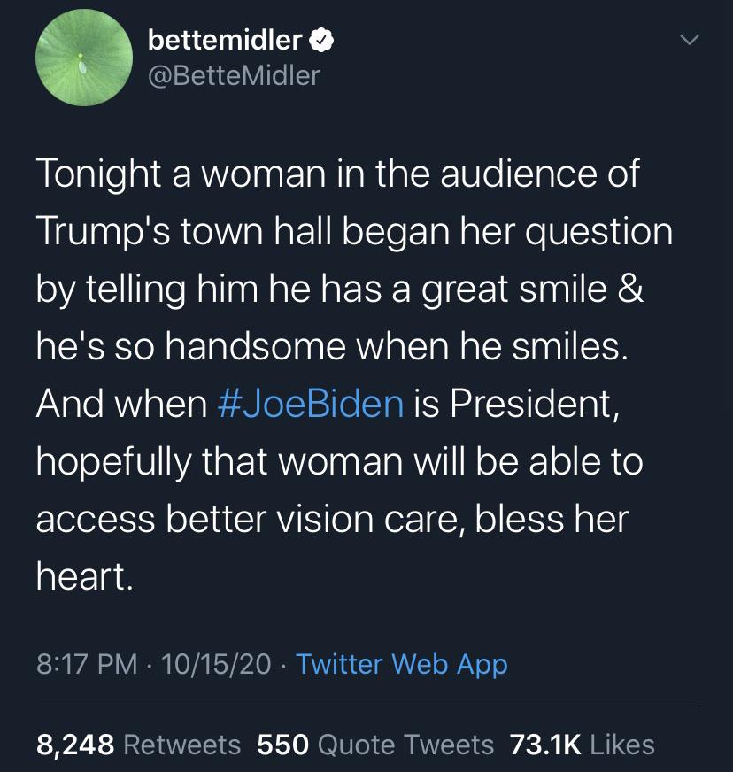Click the 8:17 PM timestamp
This screenshot has width=733, height=772.
tap(87, 663)
